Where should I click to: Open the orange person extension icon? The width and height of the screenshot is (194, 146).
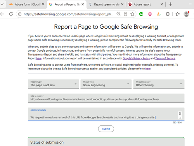point(159,14)
